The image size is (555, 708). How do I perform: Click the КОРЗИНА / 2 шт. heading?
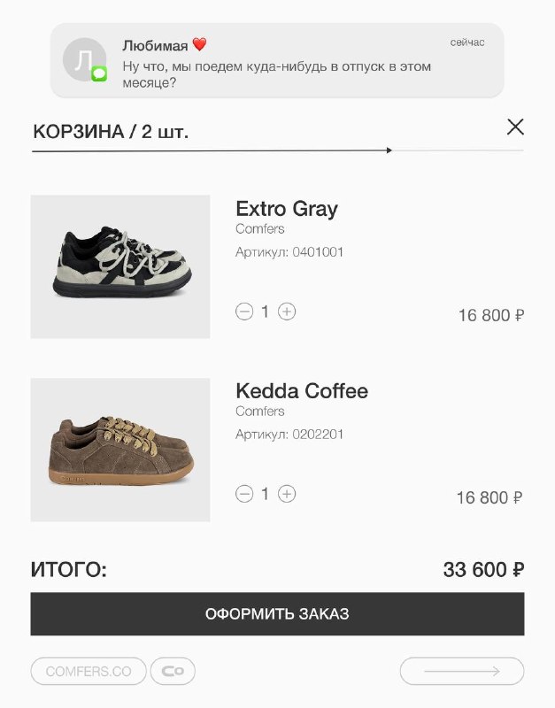(x=111, y=132)
